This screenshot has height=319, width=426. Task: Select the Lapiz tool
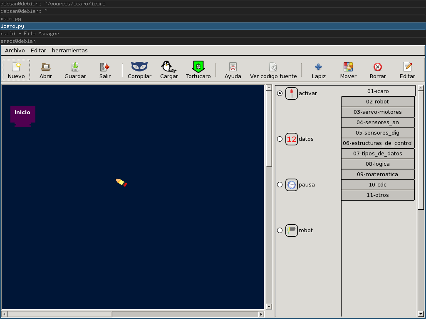(319, 70)
